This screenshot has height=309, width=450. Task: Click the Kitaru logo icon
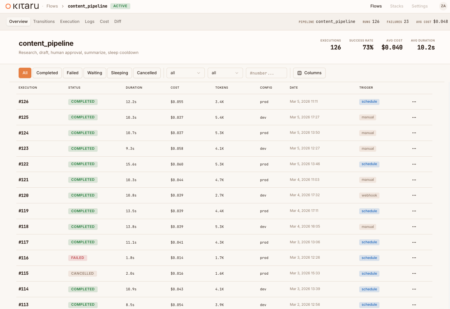click(x=8, y=6)
